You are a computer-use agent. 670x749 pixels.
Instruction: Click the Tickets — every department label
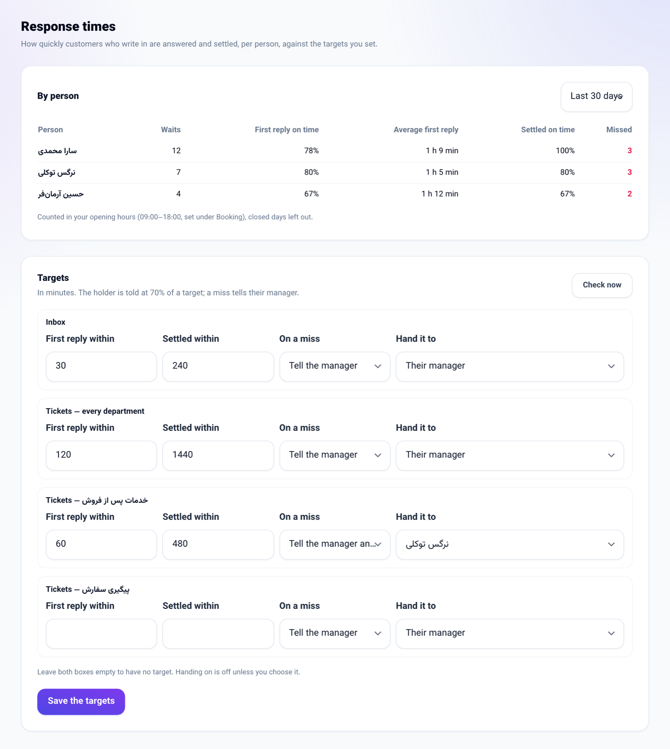(x=95, y=411)
